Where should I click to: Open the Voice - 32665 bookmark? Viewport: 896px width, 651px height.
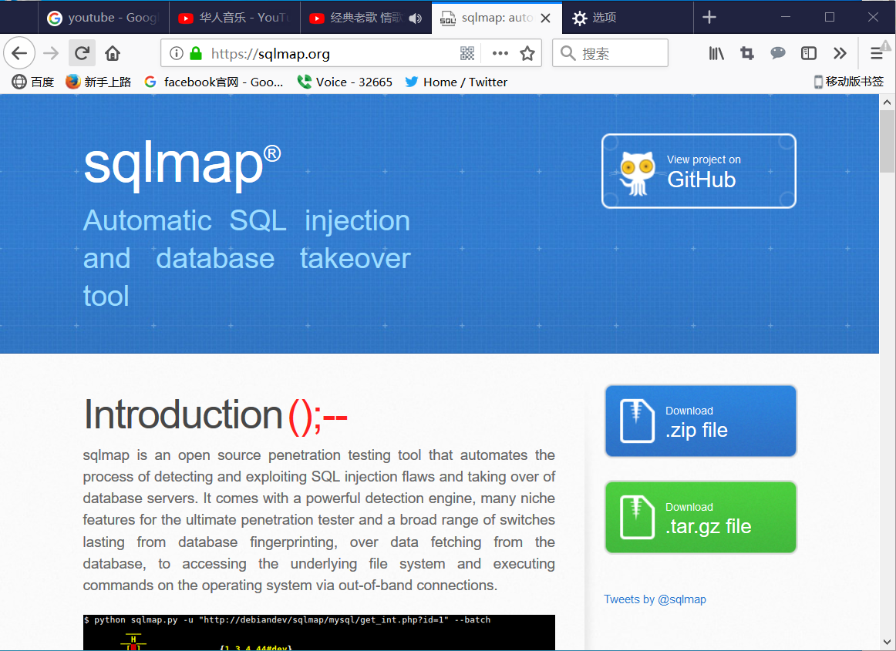[x=345, y=82]
